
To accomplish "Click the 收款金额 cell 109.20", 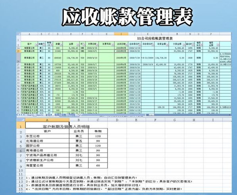I will point(162,107).
